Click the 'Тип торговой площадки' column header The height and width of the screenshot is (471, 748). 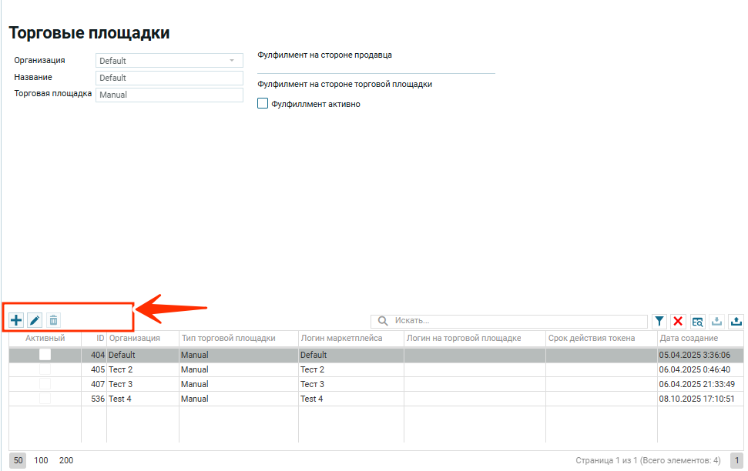(228, 338)
